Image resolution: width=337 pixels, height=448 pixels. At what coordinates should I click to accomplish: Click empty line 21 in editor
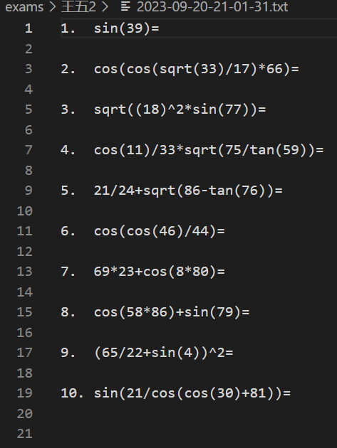(199, 434)
